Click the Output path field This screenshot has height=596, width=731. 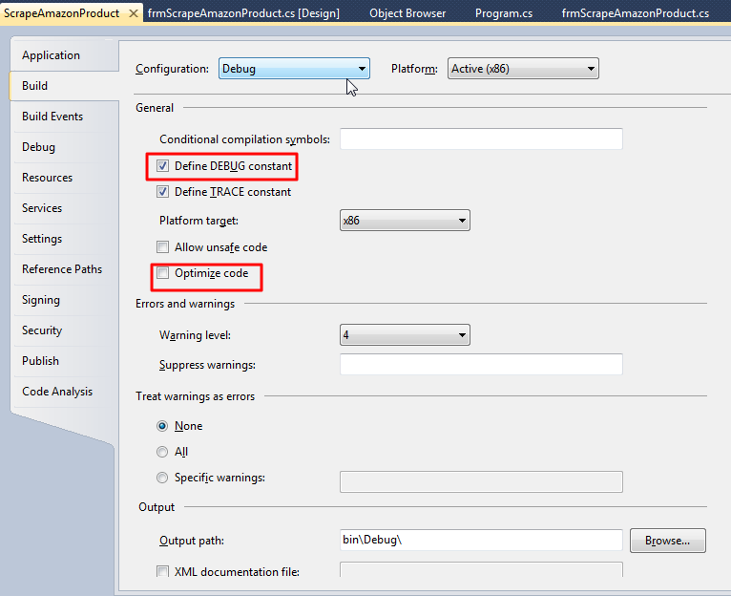point(481,540)
